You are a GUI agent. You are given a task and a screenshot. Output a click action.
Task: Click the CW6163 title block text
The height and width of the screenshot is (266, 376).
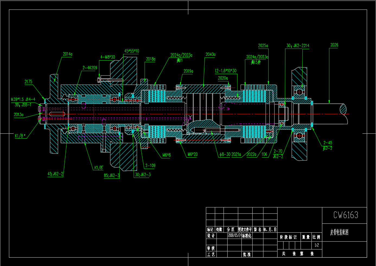(x=346, y=215)
